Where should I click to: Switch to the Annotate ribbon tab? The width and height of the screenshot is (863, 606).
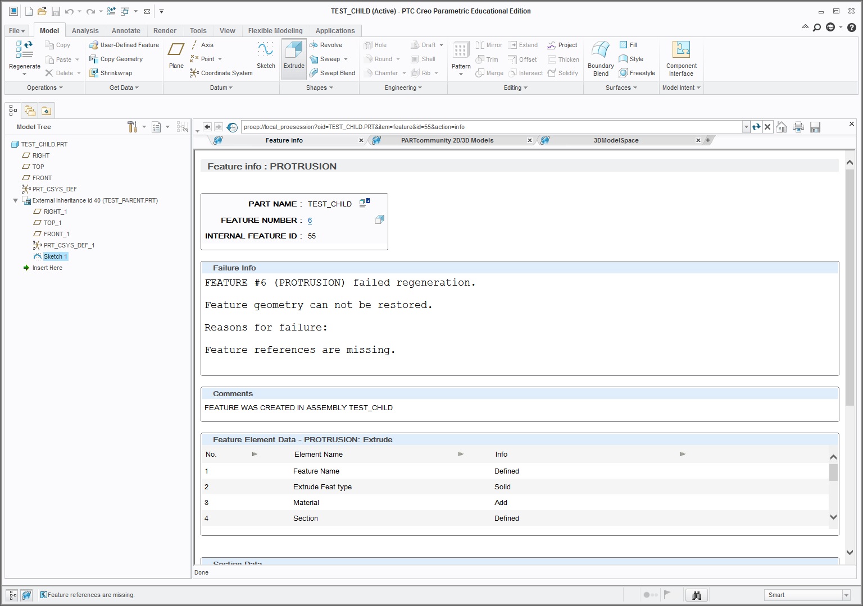click(126, 31)
